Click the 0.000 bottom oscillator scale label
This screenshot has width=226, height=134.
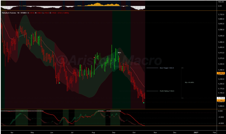point(220,111)
